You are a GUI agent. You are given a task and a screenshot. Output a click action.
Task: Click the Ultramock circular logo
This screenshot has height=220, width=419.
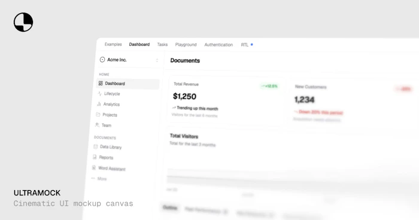[x=23, y=22]
